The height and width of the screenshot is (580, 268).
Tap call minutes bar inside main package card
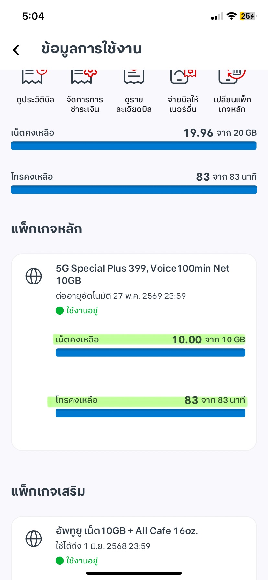pyautogui.click(x=150, y=413)
